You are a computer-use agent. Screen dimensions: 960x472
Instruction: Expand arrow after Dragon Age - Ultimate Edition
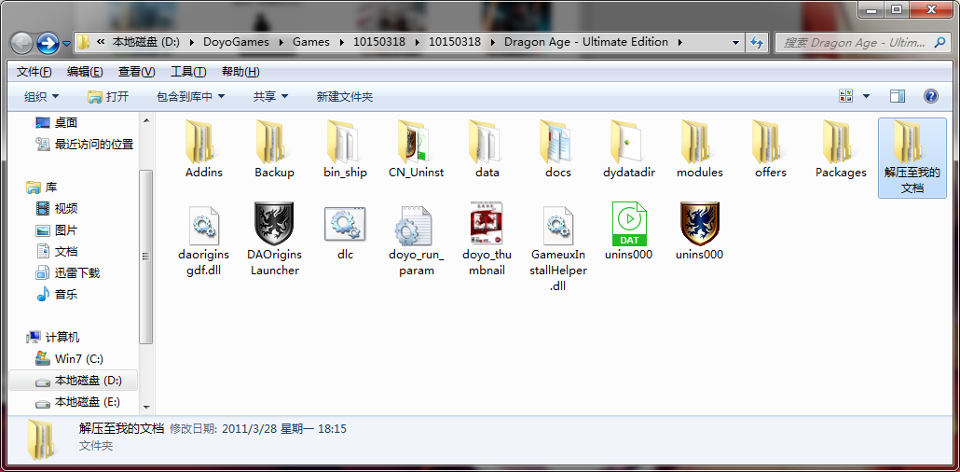coord(679,42)
